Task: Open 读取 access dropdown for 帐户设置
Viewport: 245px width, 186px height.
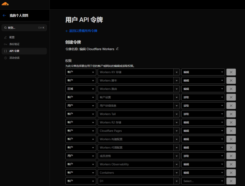Action: click(x=203, y=97)
